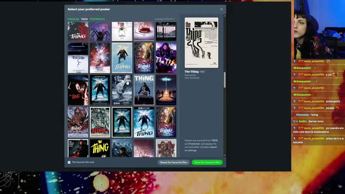Image resolution: width=345 pixels, height=194 pixels.
Task: Switch to the POPULAR posters tab
Action: coord(73,19)
